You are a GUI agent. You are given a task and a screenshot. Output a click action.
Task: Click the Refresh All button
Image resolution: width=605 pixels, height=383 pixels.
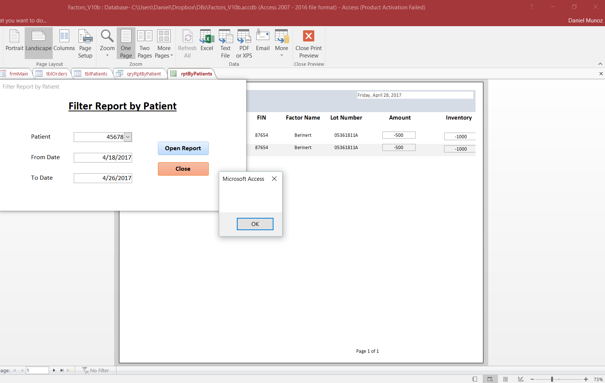(x=187, y=44)
